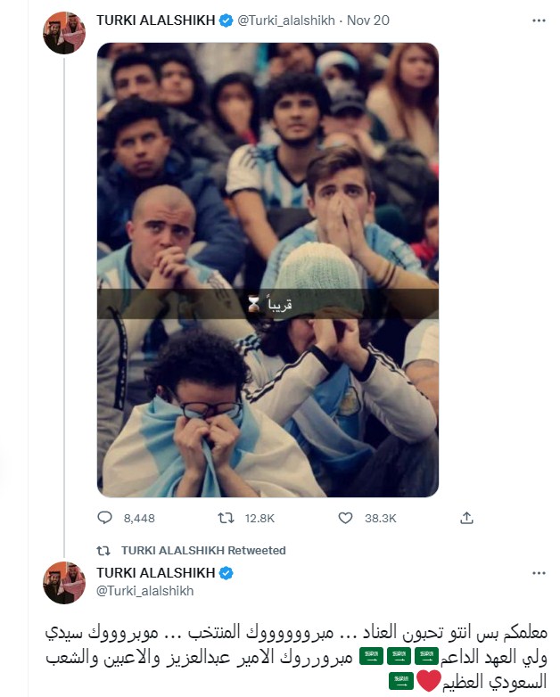Retweet the Nov 20 photo tweet
560x697 pixels.
point(226,518)
